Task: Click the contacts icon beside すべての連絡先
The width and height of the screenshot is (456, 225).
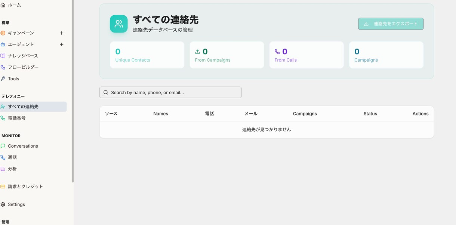Action: coord(3,107)
